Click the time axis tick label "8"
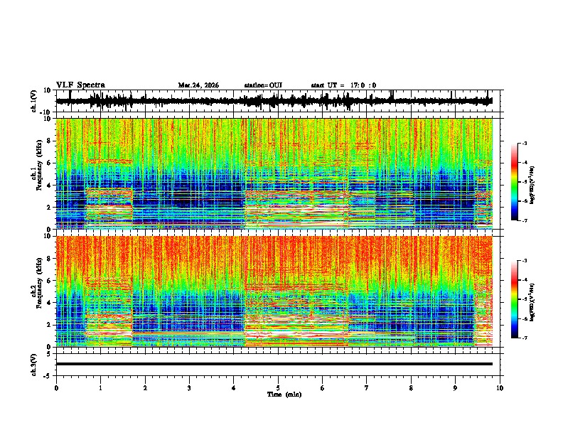The width and height of the screenshot is (563, 435). [x=411, y=387]
